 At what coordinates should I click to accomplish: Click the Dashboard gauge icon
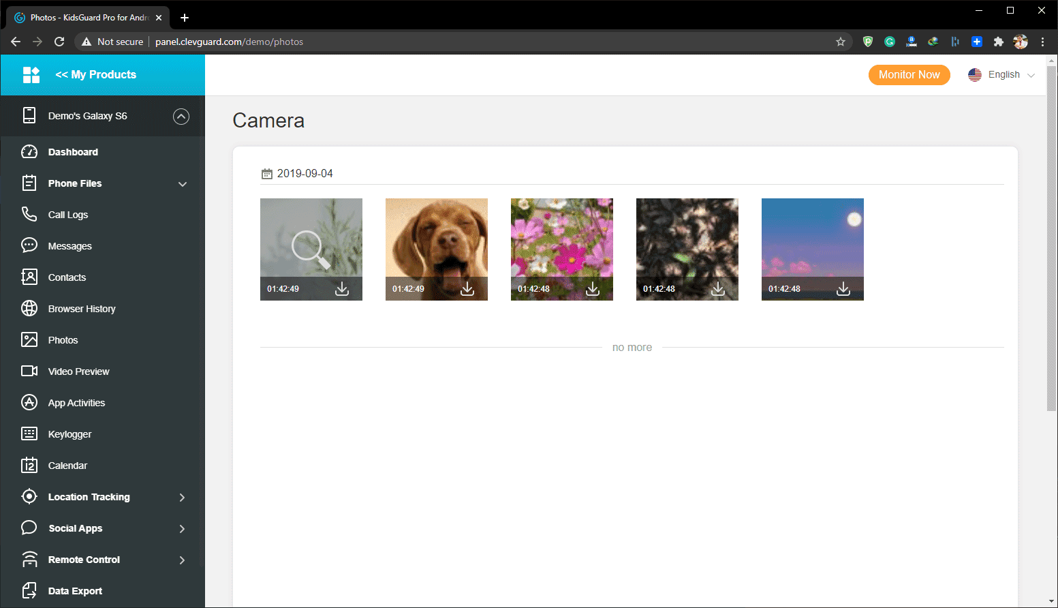tap(29, 152)
